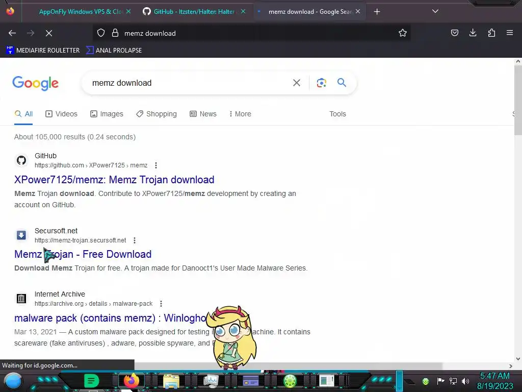Image resolution: width=522 pixels, height=392 pixels.
Task: Click the Star Butterfly desktop mascot
Action: [x=232, y=337]
